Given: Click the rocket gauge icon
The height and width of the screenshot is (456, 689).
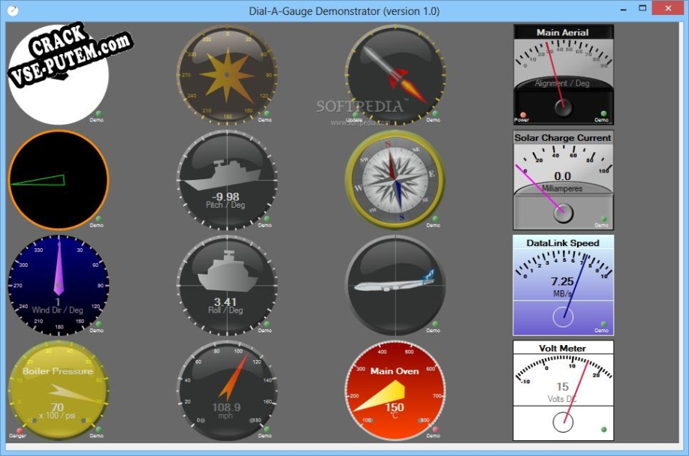Looking at the screenshot, I should (394, 75).
